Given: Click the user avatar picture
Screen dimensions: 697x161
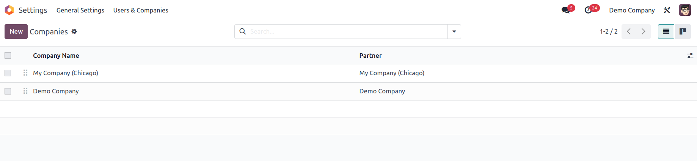Looking at the screenshot, I should coord(685,10).
